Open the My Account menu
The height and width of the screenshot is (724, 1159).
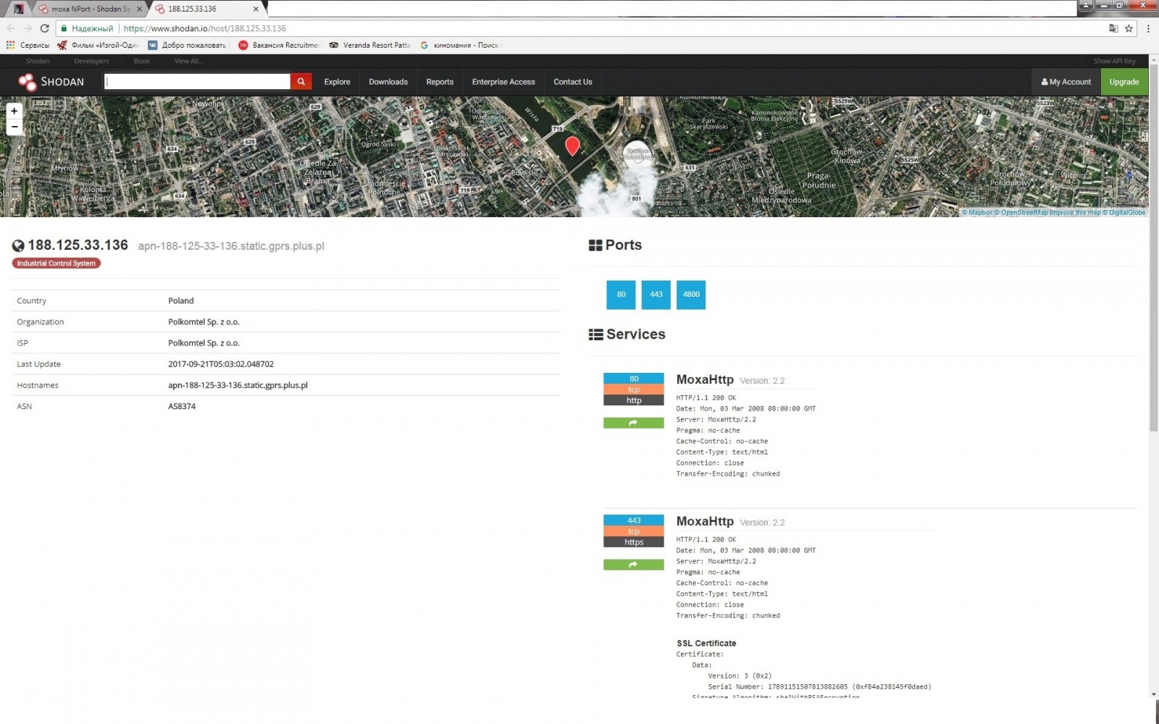[x=1066, y=82]
